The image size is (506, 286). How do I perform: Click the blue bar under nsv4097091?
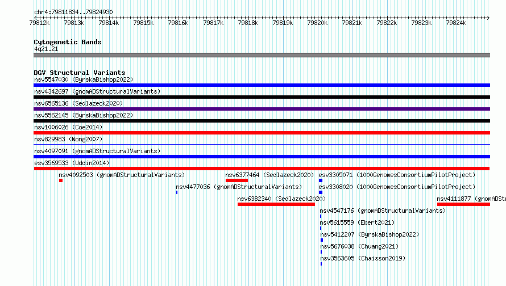[x=262, y=157]
